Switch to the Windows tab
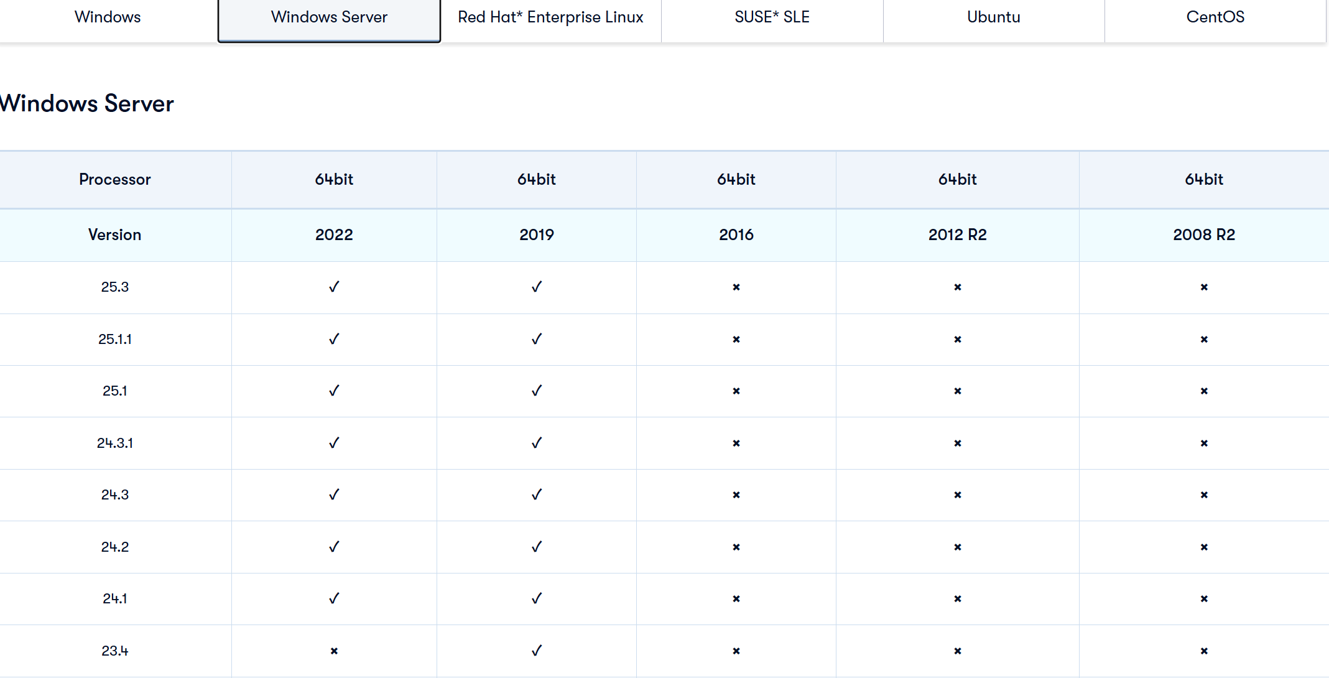The height and width of the screenshot is (678, 1329). point(108,17)
